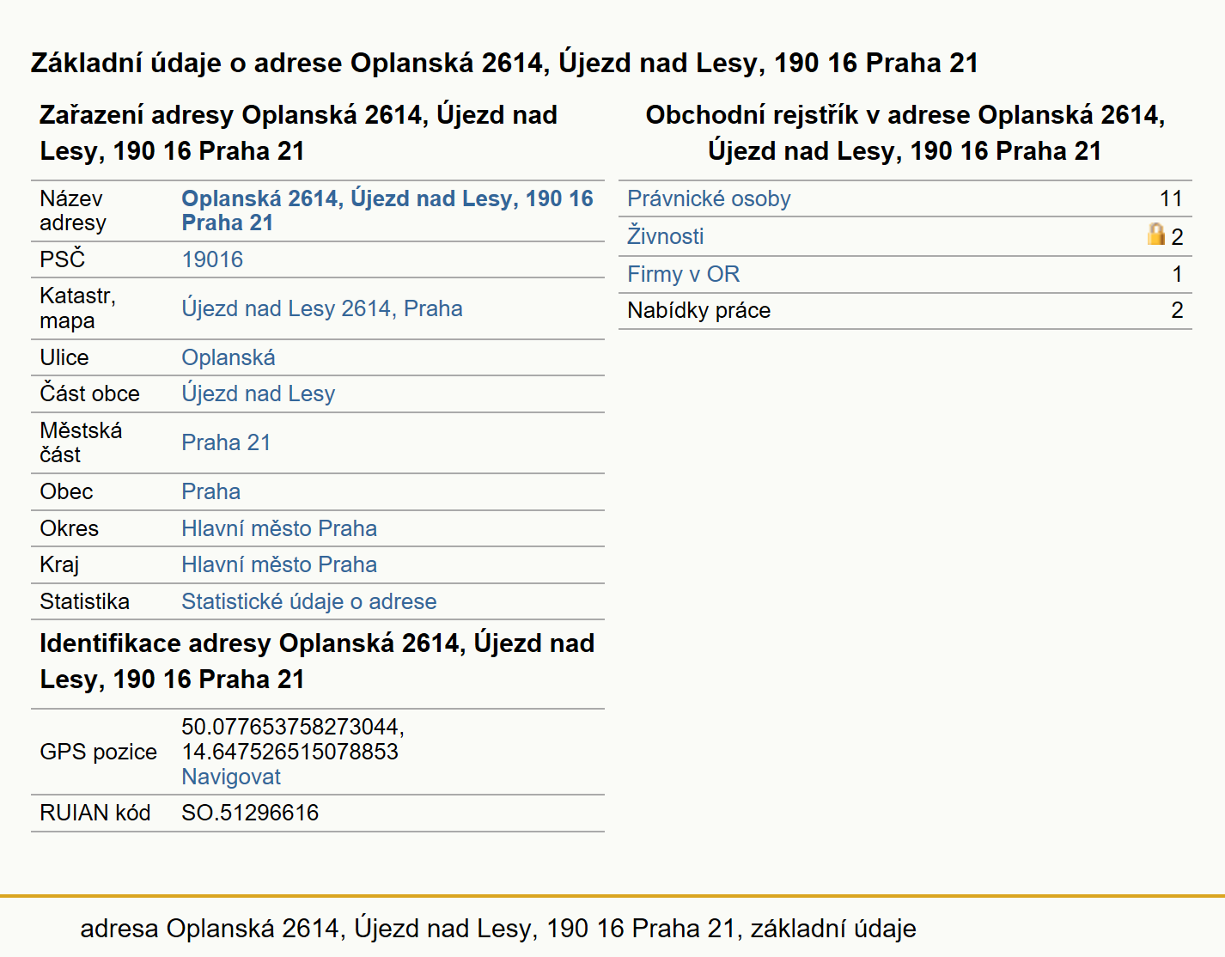Screen dimensions: 1225x957
Task: Click the padlock icon beside Živnosti count
Action: [x=1156, y=234]
